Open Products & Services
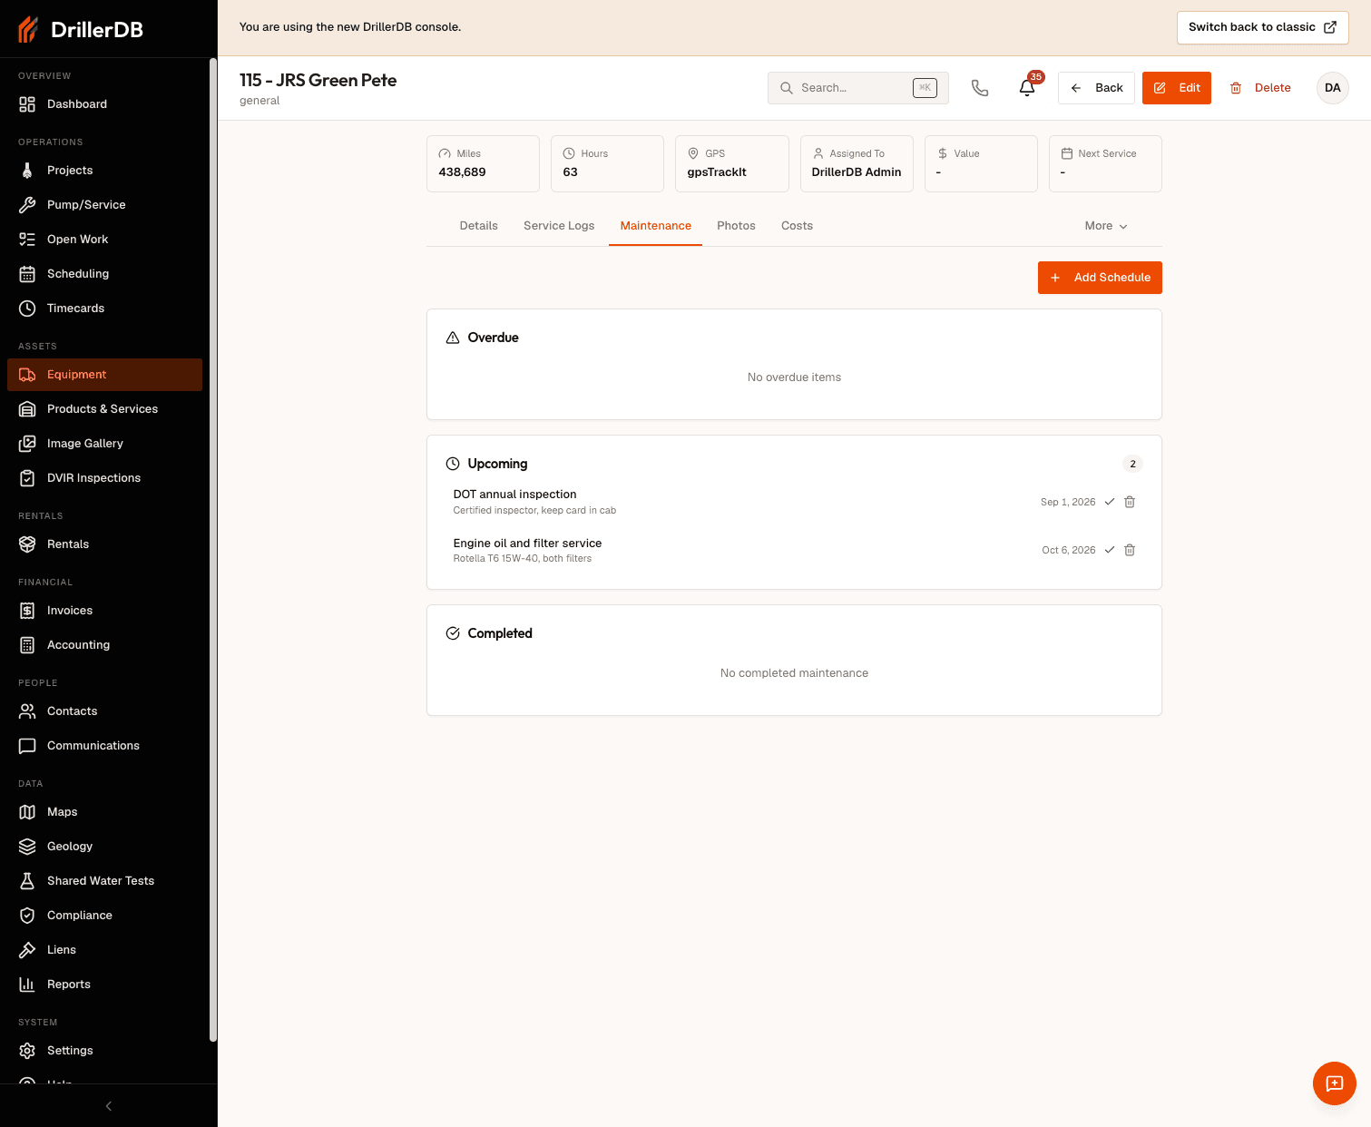The height and width of the screenshot is (1127, 1371). pos(104,409)
